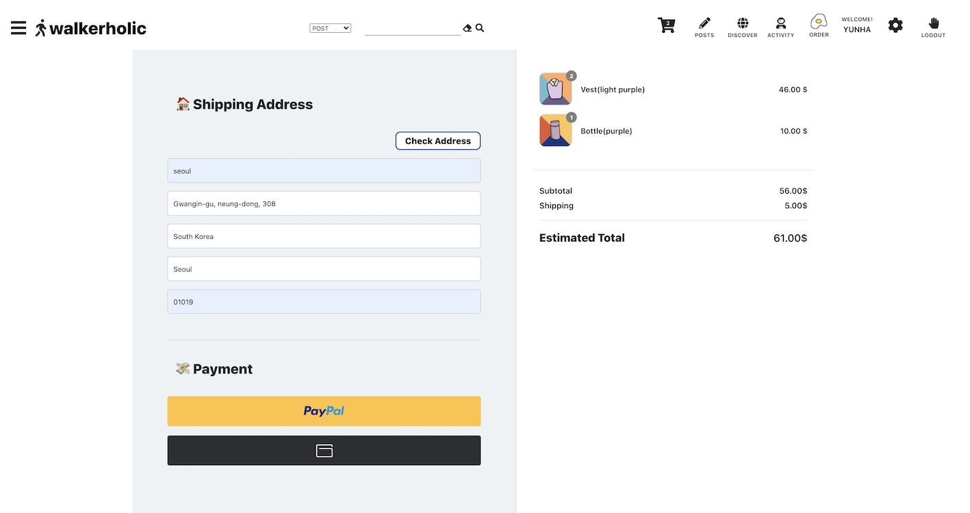The width and height of the screenshot is (970, 513).
Task: Click the Bottle(purple) item name
Action: [x=607, y=131]
